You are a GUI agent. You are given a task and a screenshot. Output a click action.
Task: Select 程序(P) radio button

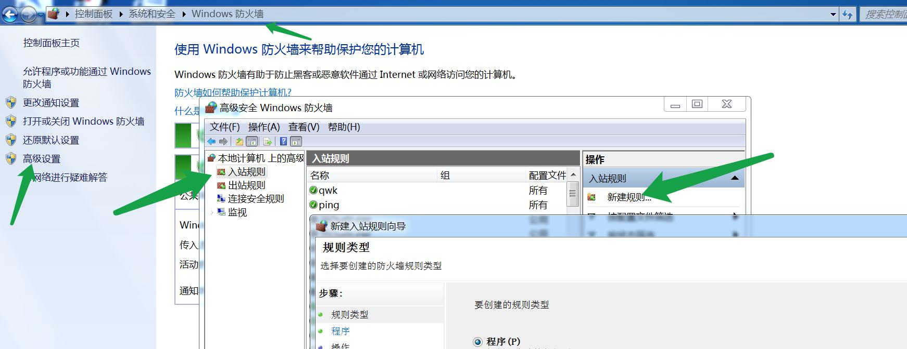click(477, 342)
